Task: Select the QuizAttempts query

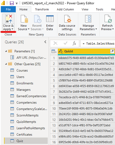Action: point(26,122)
